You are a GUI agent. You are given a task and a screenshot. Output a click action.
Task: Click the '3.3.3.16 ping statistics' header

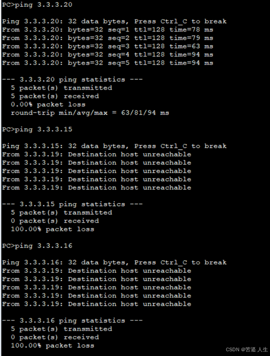(72, 320)
